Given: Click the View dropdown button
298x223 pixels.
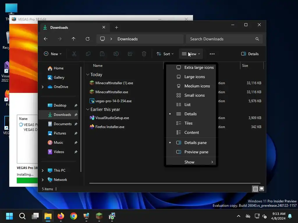Looking at the screenshot, I should click(x=191, y=54).
